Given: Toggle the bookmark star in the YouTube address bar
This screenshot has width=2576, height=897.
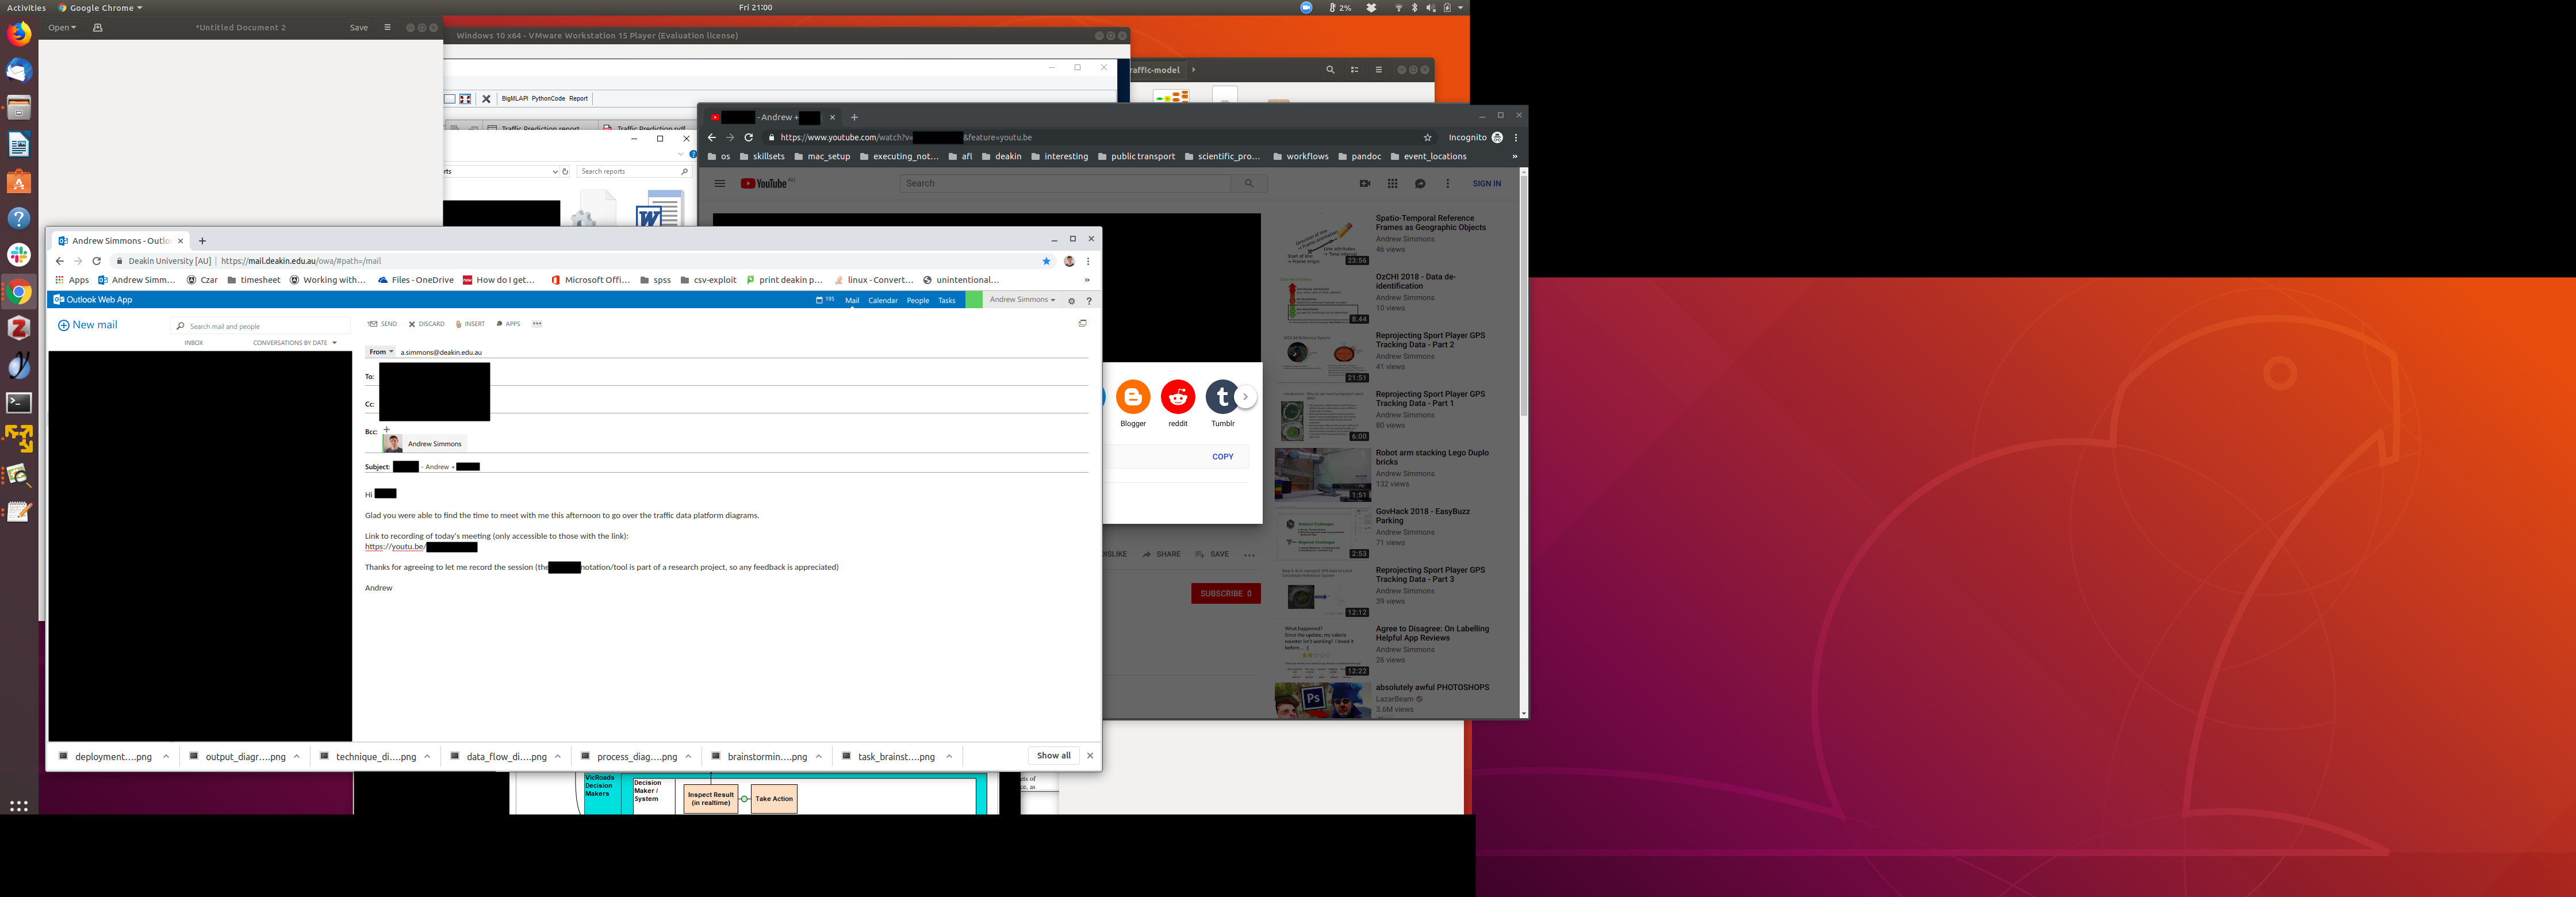Looking at the screenshot, I should click(x=1427, y=138).
